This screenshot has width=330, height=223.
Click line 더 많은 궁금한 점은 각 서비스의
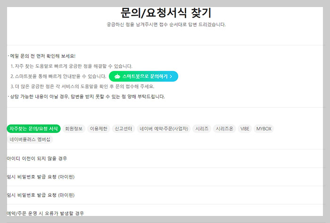click(82, 86)
